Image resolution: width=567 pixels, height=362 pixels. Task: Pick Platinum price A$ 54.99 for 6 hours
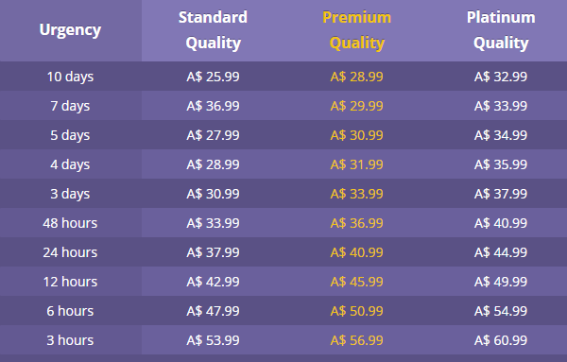501,311
